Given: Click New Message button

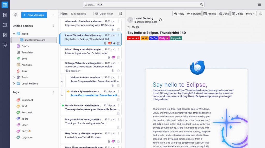Looking at the screenshot, I should click(34, 15).
